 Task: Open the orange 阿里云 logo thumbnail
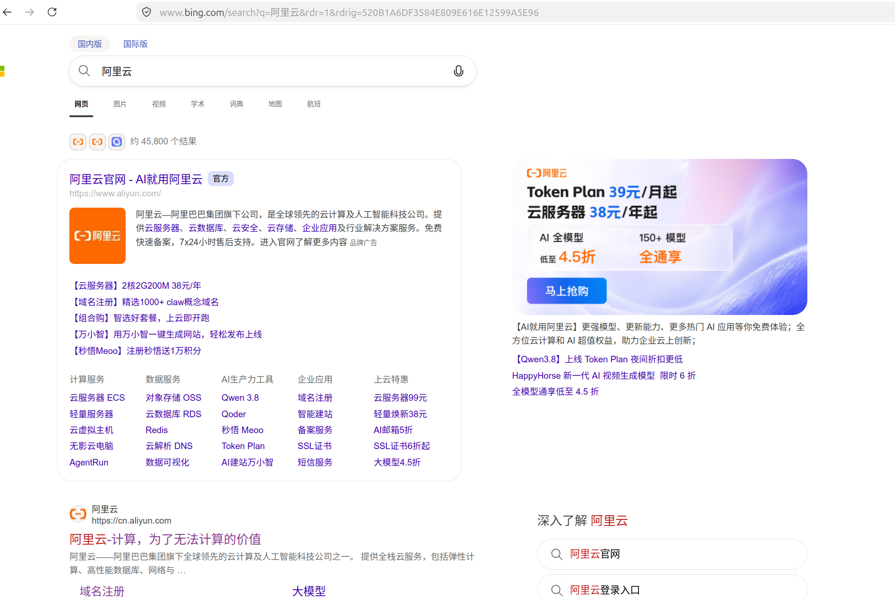point(98,236)
